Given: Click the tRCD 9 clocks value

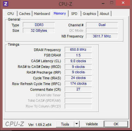Looking at the screenshot, I should [78, 67].
